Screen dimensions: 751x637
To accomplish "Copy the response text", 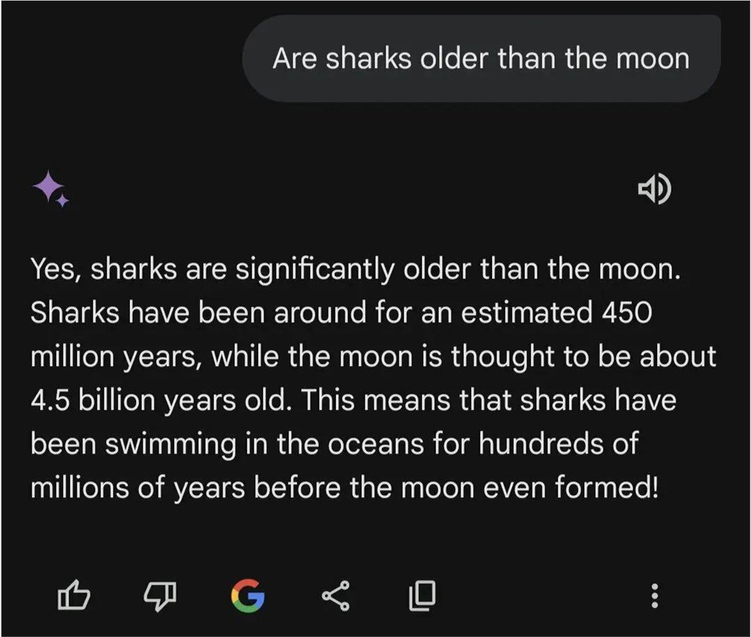I will pyautogui.click(x=421, y=596).
